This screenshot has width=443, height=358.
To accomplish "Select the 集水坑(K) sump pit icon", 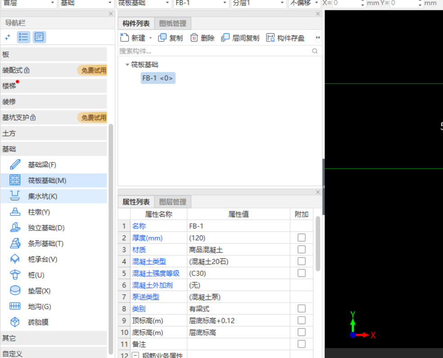I will click(x=15, y=196).
